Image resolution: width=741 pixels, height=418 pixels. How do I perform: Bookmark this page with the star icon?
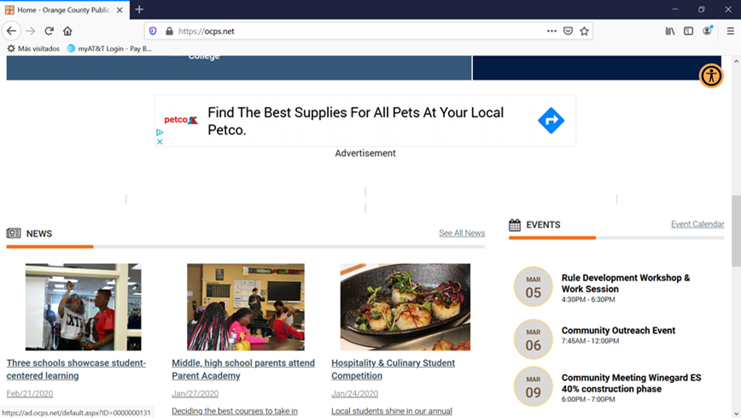coord(585,32)
